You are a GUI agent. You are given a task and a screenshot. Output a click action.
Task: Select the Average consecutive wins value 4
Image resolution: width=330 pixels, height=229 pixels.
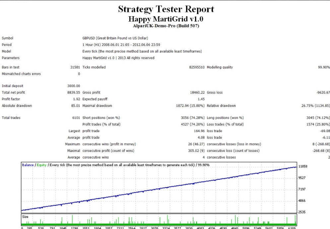pyautogui.click(x=204, y=158)
